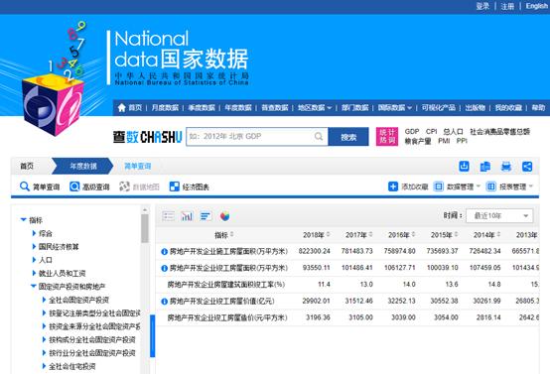Collapse the 固定资产投资和房地产 node

click(x=34, y=287)
